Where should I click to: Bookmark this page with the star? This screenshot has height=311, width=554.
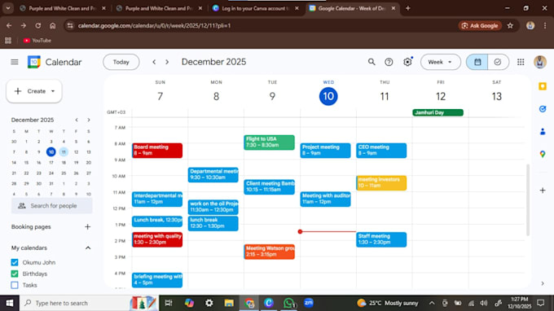[510, 26]
